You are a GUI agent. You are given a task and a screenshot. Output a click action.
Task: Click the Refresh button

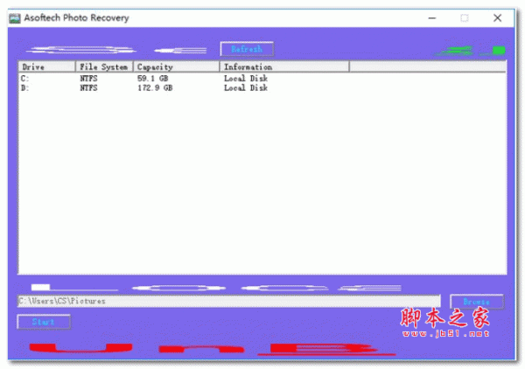(x=247, y=49)
